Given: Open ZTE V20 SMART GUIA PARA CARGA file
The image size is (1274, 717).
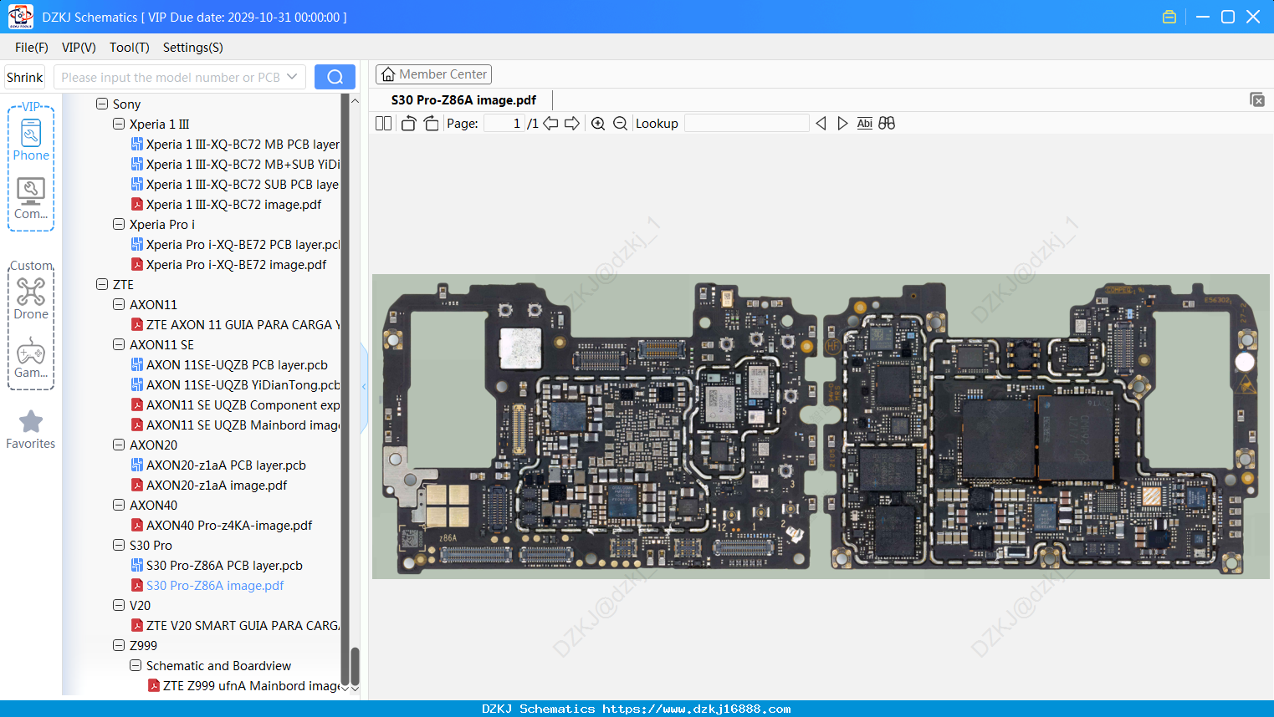Looking at the screenshot, I should 235,625.
